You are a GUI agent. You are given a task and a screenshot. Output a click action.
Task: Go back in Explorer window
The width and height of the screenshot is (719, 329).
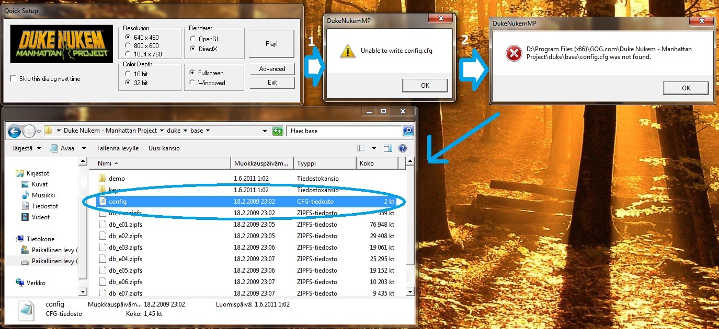pos(14,131)
